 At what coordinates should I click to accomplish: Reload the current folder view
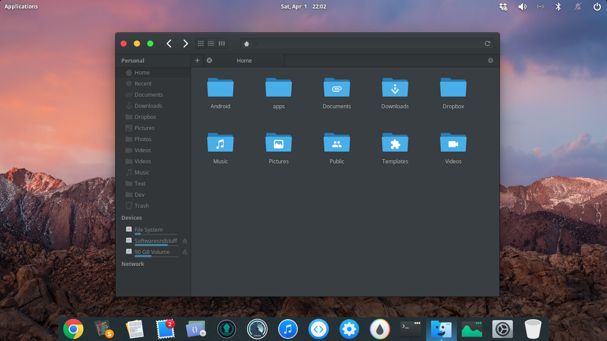click(487, 44)
